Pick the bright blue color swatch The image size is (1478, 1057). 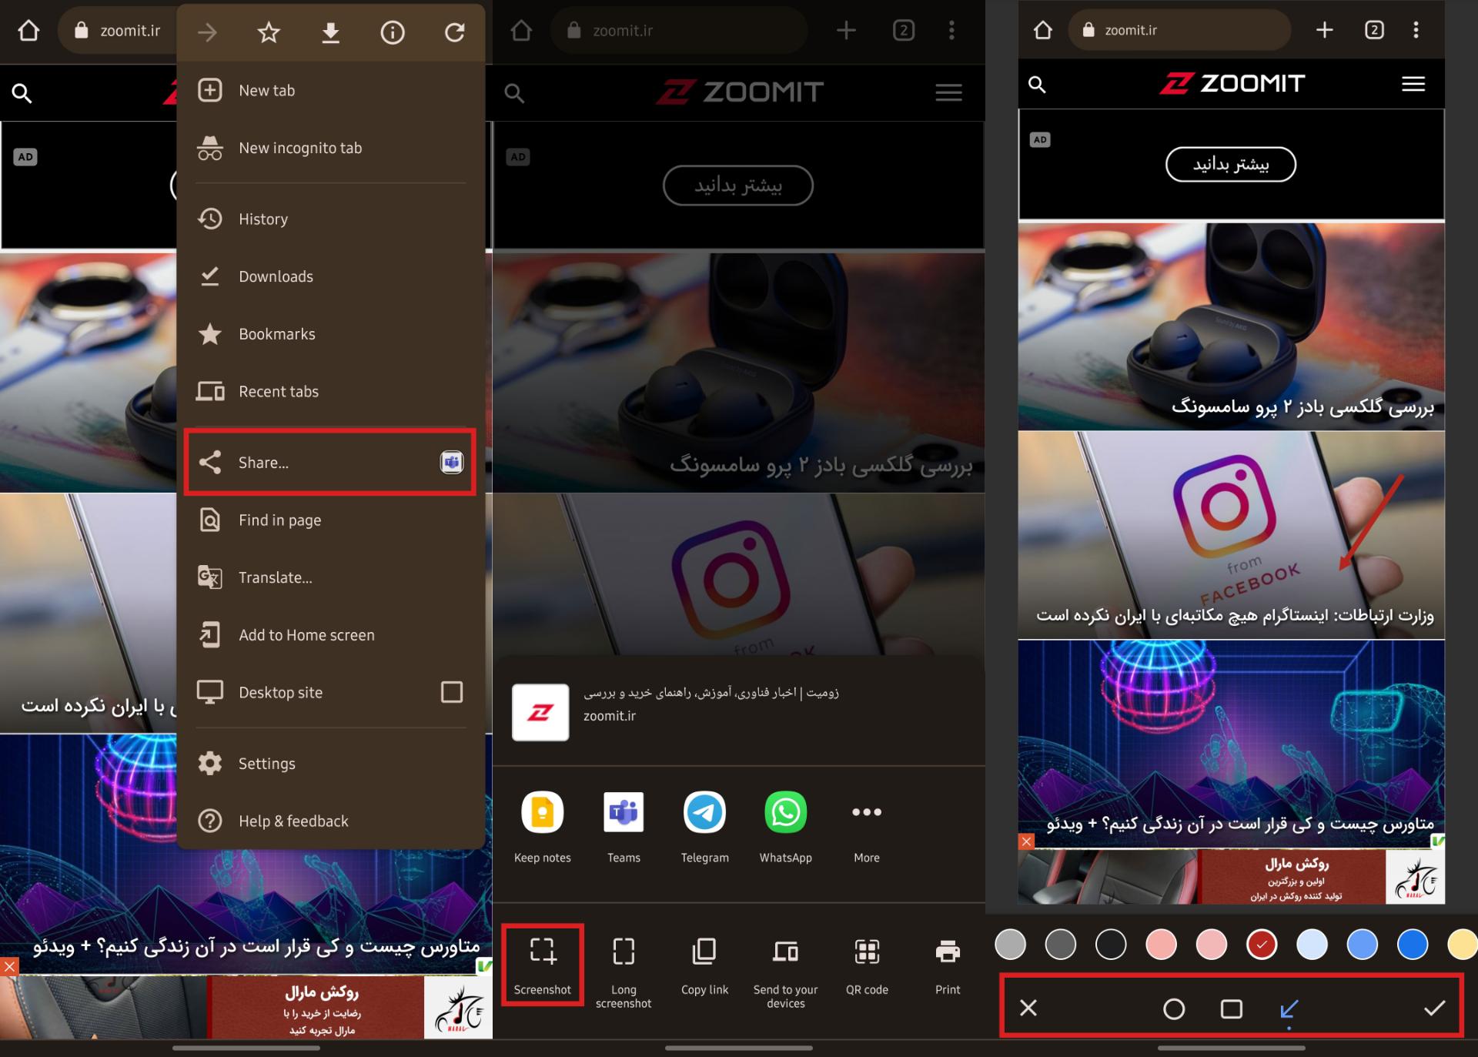point(1412,944)
